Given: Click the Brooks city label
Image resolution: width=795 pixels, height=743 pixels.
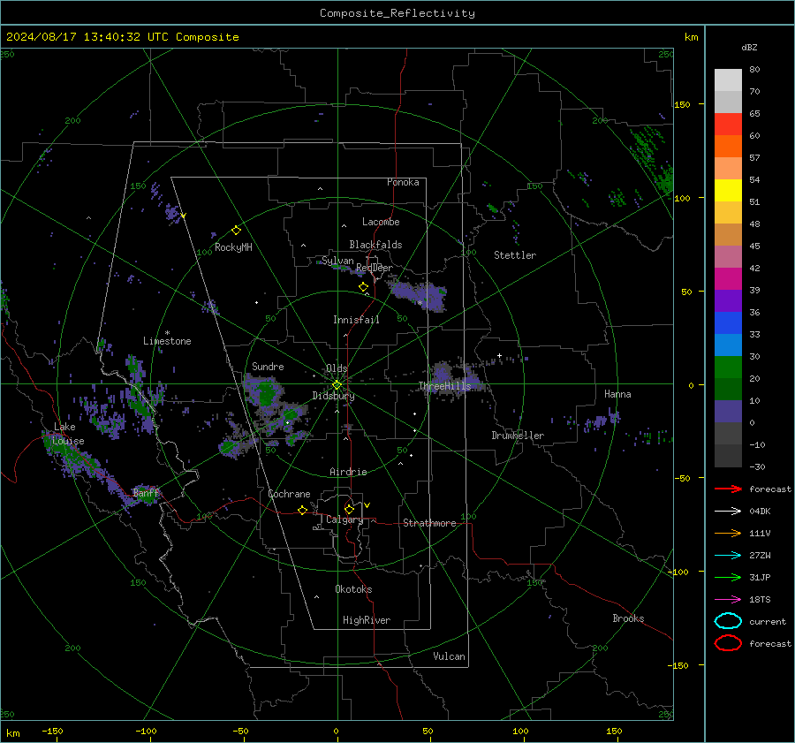Looking at the screenshot, I should [628, 618].
